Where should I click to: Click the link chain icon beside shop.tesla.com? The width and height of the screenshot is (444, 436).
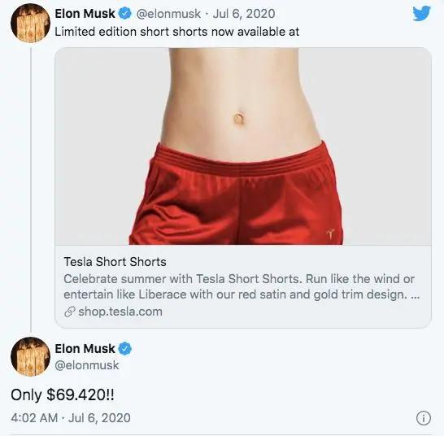pyautogui.click(x=70, y=312)
